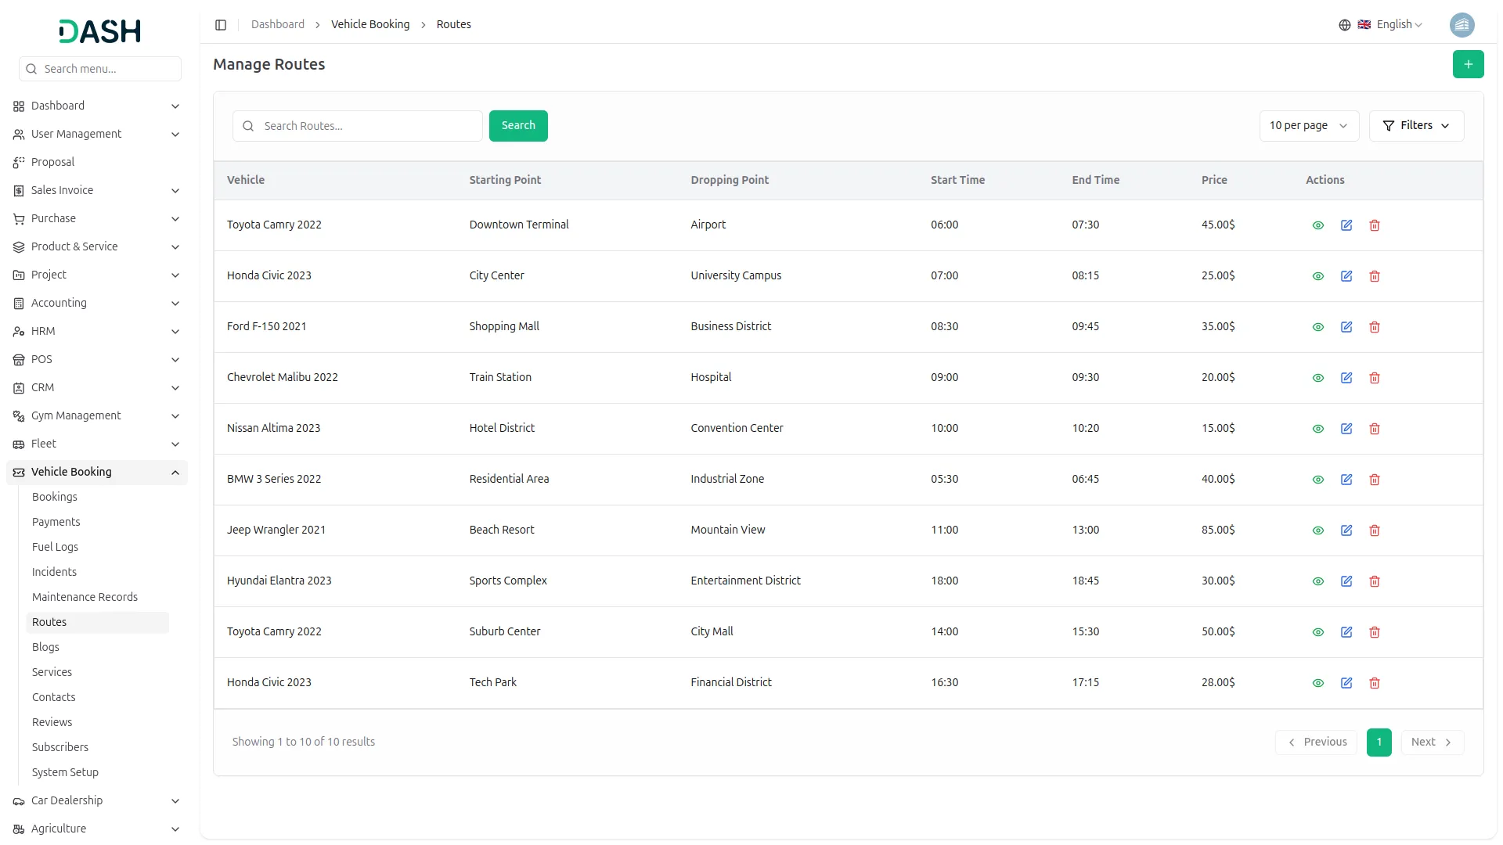The height and width of the screenshot is (845, 1503).
Task: Delete the Downtown Terminal to Airport route
Action: tap(1375, 225)
